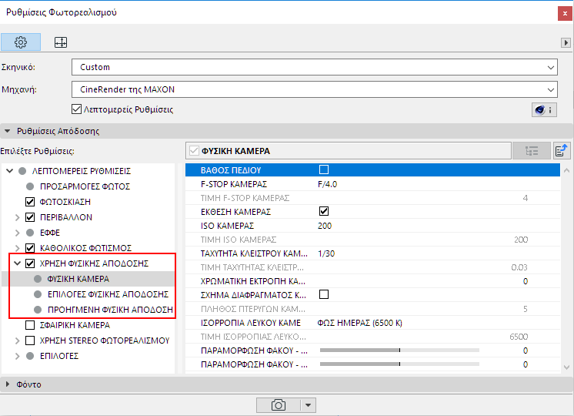Click the gear settings tab icon
Image resolution: width=574 pixels, height=416 pixels.
(21, 42)
